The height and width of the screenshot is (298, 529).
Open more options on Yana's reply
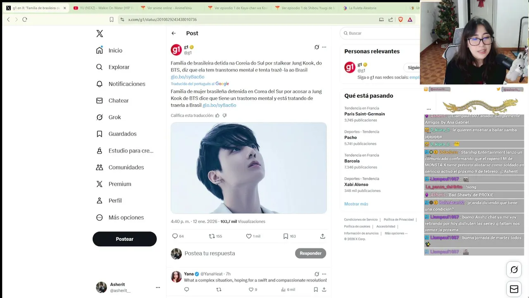click(324, 274)
